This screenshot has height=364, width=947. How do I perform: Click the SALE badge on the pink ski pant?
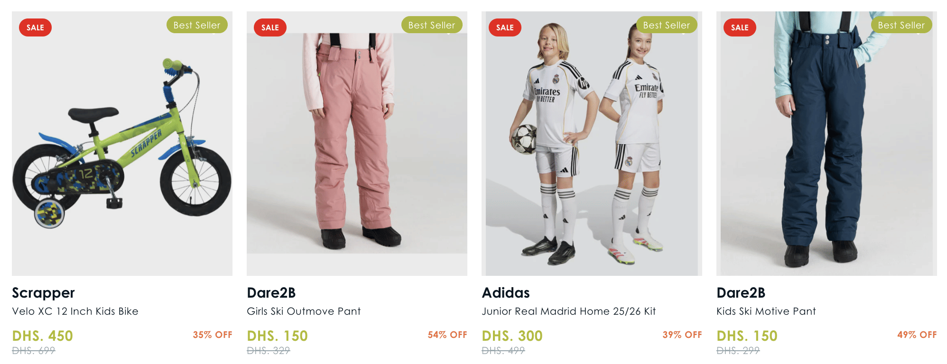tap(270, 27)
